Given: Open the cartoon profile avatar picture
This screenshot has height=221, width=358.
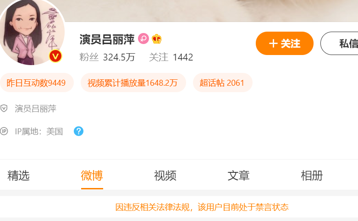Looking at the screenshot, I should click(32, 32).
